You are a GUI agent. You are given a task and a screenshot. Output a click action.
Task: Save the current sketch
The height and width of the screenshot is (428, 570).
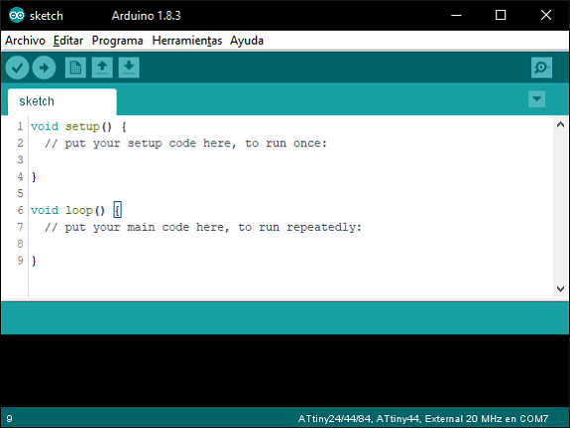point(129,67)
